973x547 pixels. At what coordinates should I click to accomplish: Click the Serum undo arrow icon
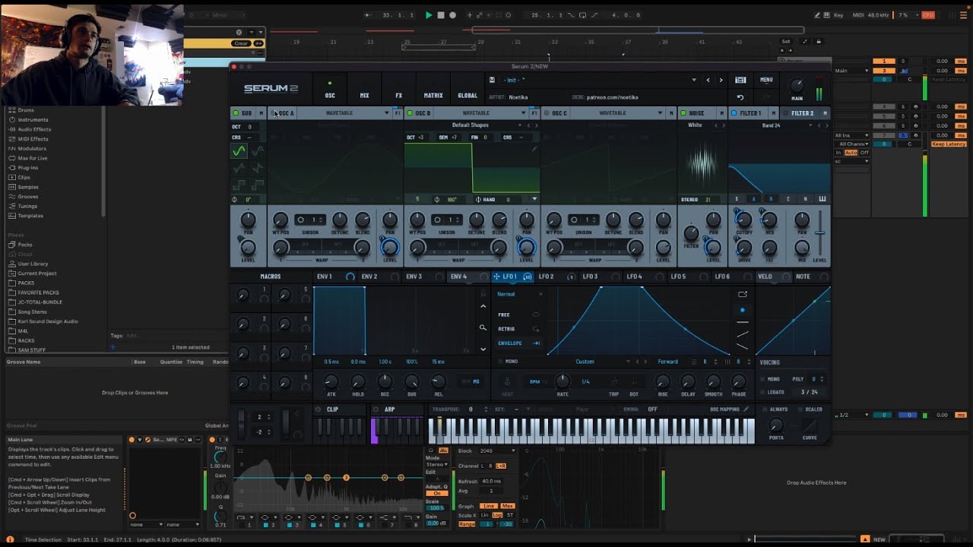click(740, 97)
